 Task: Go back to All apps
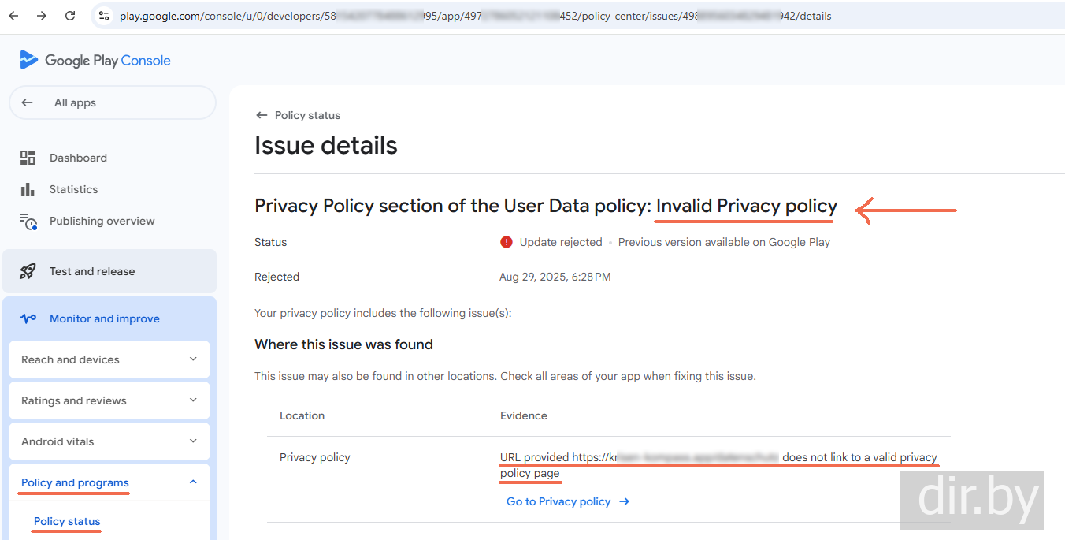75,102
